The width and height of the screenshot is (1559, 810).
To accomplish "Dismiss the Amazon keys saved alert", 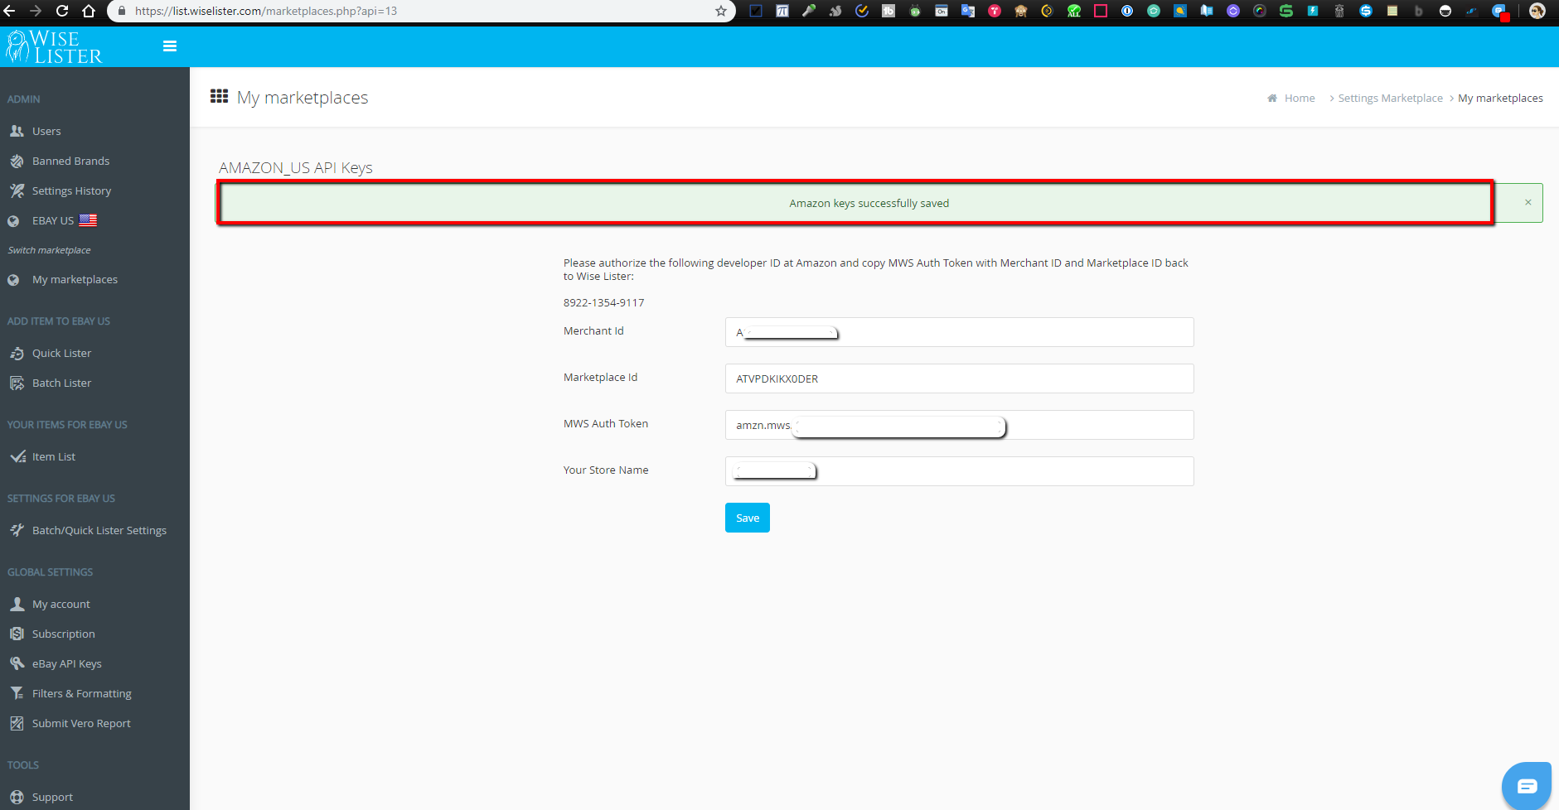I will click(1528, 202).
